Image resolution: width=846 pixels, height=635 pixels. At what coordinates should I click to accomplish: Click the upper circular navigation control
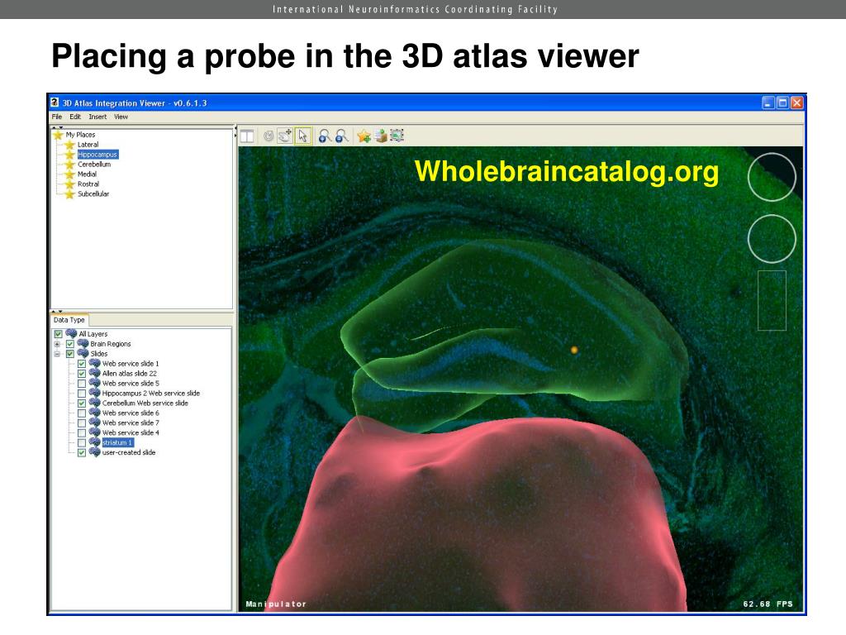(x=772, y=177)
